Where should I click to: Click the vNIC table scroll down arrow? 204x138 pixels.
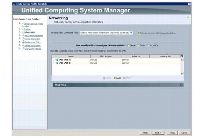click(182, 73)
